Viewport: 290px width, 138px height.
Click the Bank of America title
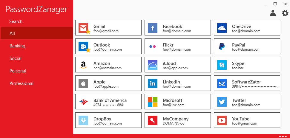click(110, 100)
